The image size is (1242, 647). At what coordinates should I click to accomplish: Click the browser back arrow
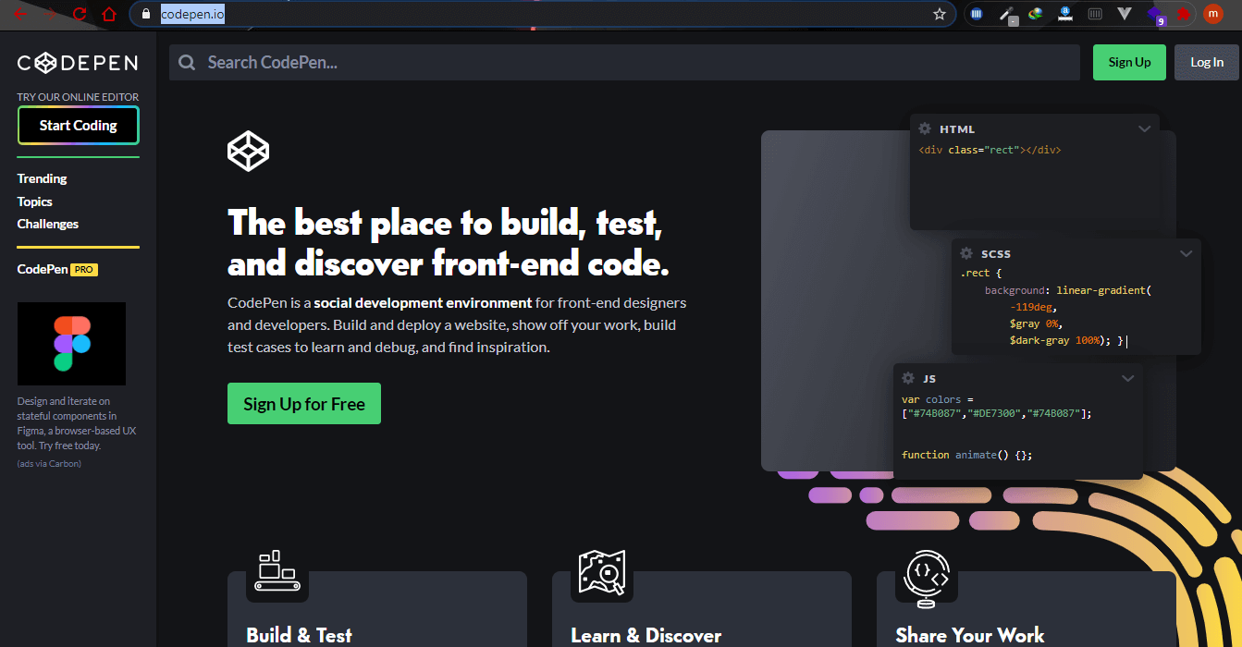(x=20, y=14)
